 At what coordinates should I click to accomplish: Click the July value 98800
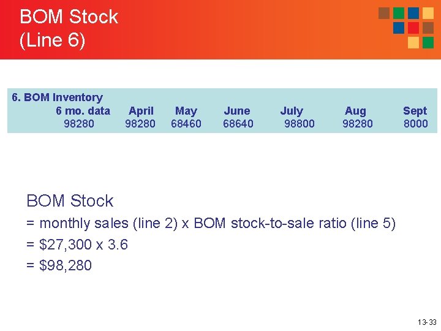click(299, 124)
